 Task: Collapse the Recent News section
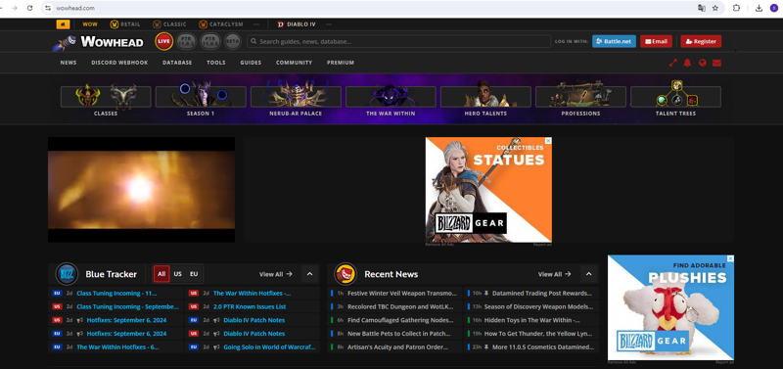coord(589,274)
